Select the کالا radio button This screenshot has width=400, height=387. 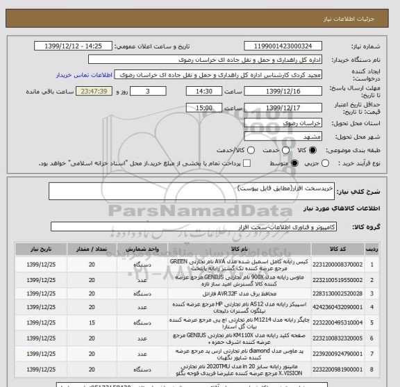point(312,150)
